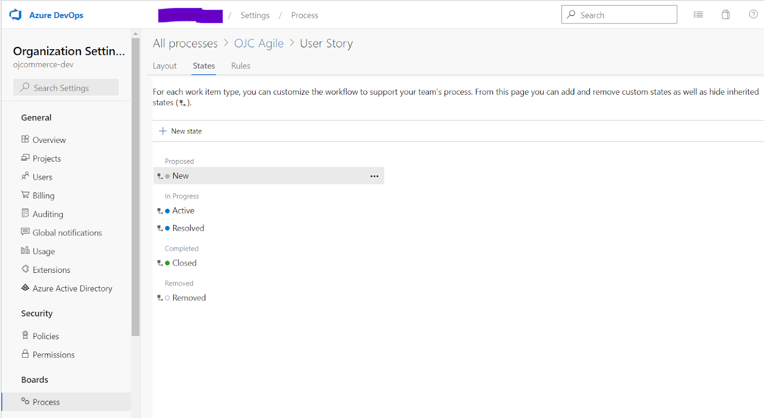Select the New state row
This screenshot has height=418, width=764.
point(269,176)
